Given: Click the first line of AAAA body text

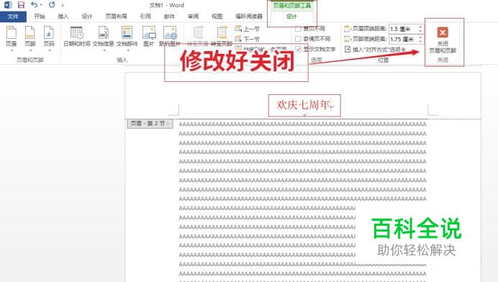Looking at the screenshot, I should (x=302, y=124).
